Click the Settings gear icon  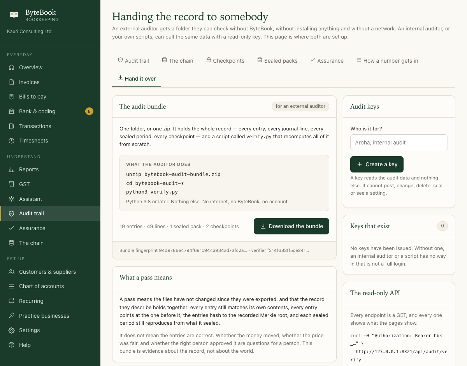pyautogui.click(x=12, y=330)
